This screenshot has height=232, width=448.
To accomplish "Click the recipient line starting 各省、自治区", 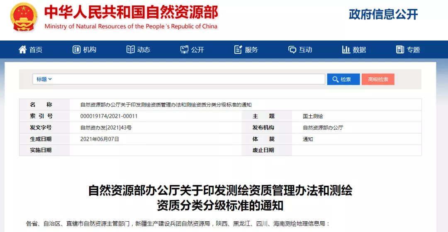I will coord(178,224).
